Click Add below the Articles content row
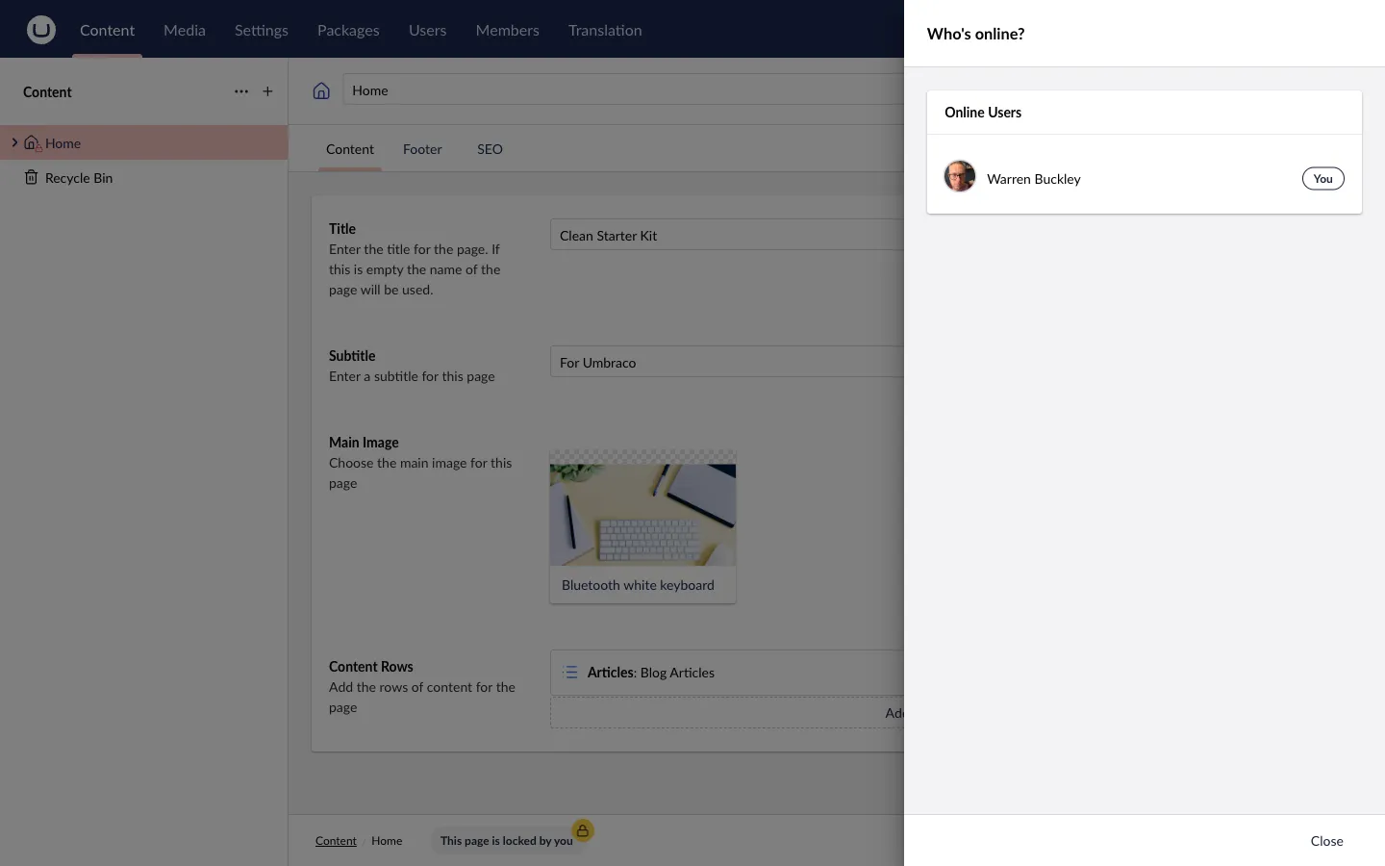Screen dimensions: 1385x866 coord(894,713)
